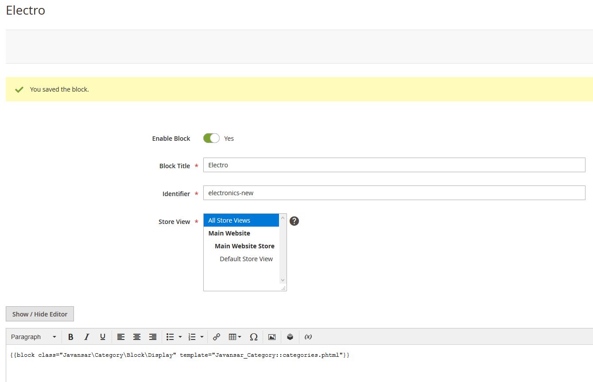Align text to the right
The width and height of the screenshot is (593, 382).
tap(153, 337)
